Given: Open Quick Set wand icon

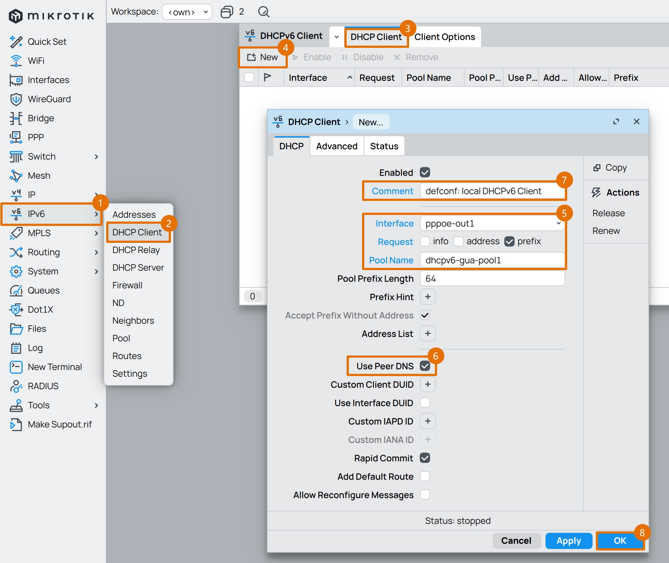Looking at the screenshot, I should [16, 42].
